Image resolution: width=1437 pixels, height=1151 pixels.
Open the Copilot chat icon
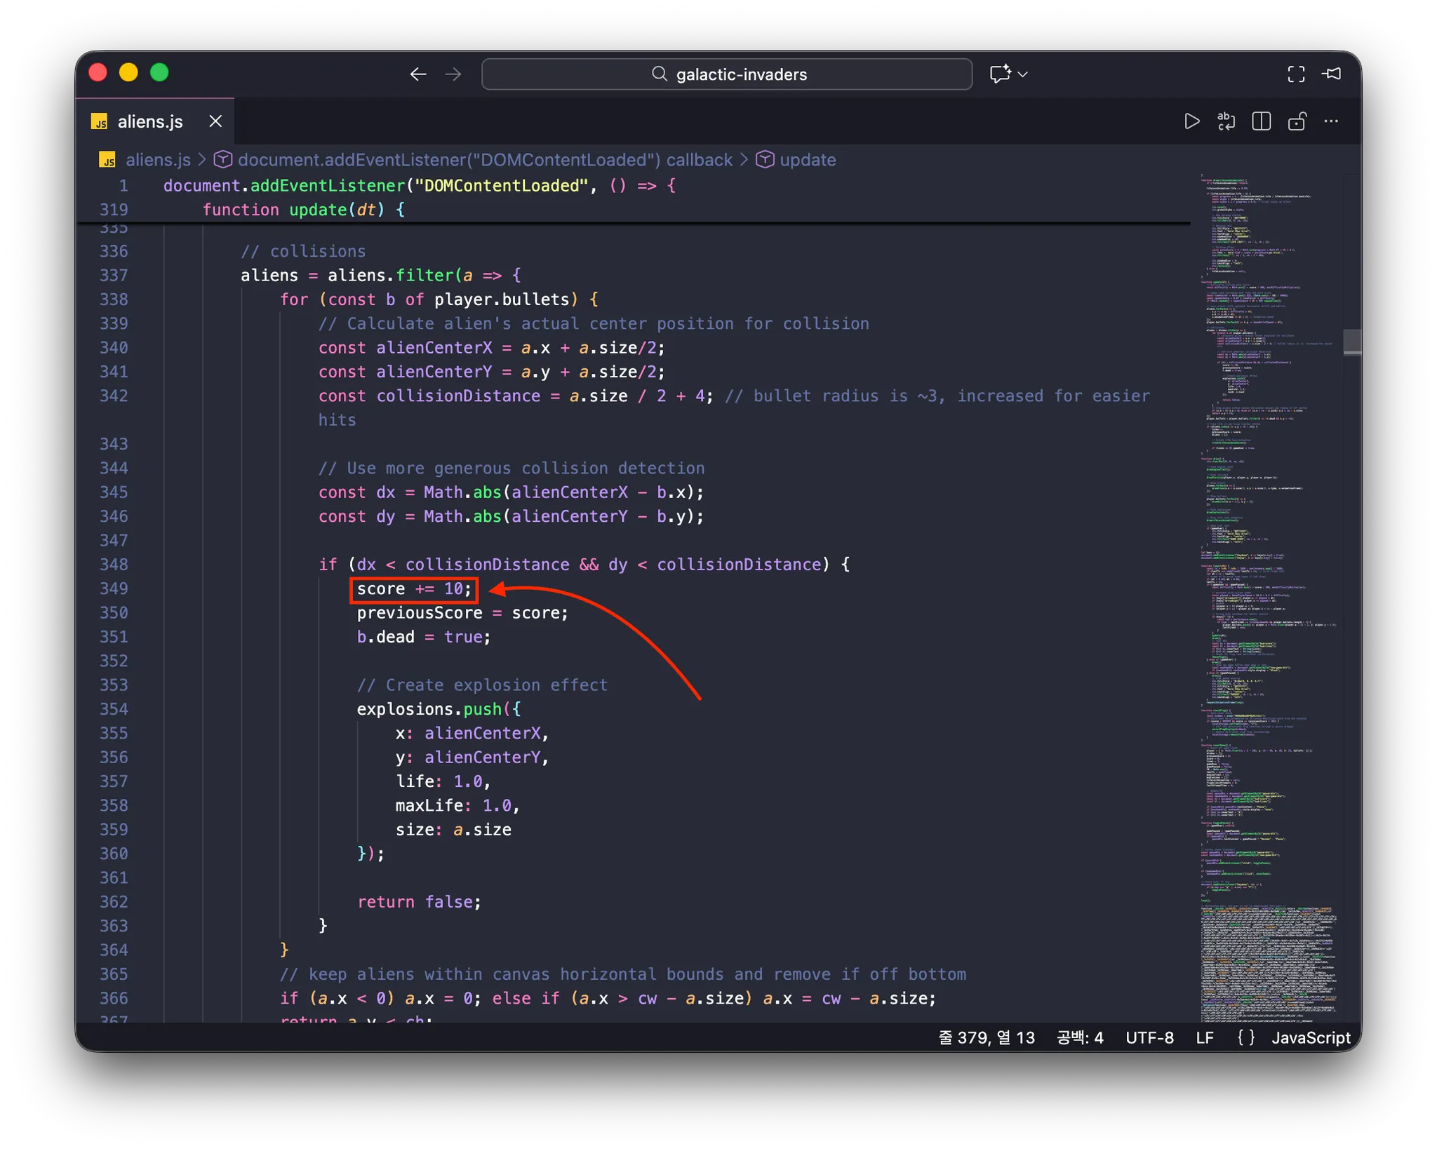point(1000,74)
